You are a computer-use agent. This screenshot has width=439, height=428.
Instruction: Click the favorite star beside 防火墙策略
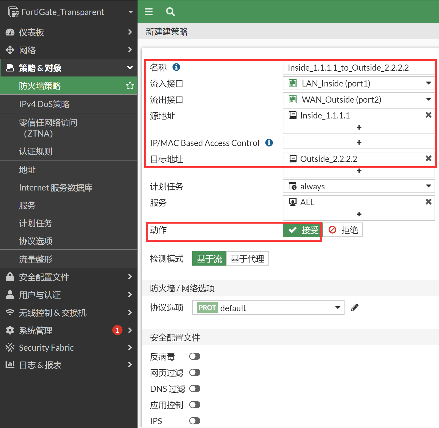130,86
